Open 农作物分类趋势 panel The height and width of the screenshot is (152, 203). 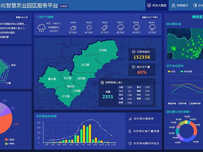click(143, 118)
